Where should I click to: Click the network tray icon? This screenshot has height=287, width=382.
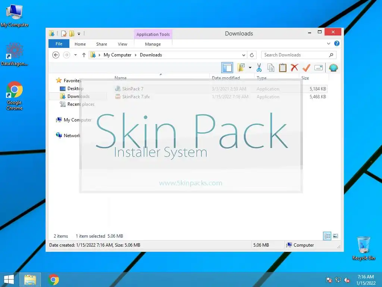pyautogui.click(x=338, y=280)
